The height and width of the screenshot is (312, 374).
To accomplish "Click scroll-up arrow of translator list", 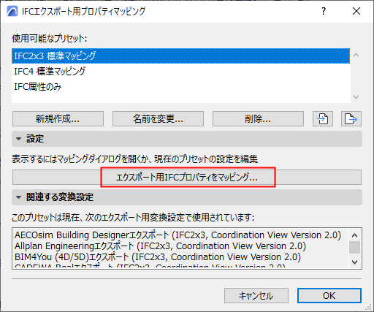I will click(x=355, y=235).
